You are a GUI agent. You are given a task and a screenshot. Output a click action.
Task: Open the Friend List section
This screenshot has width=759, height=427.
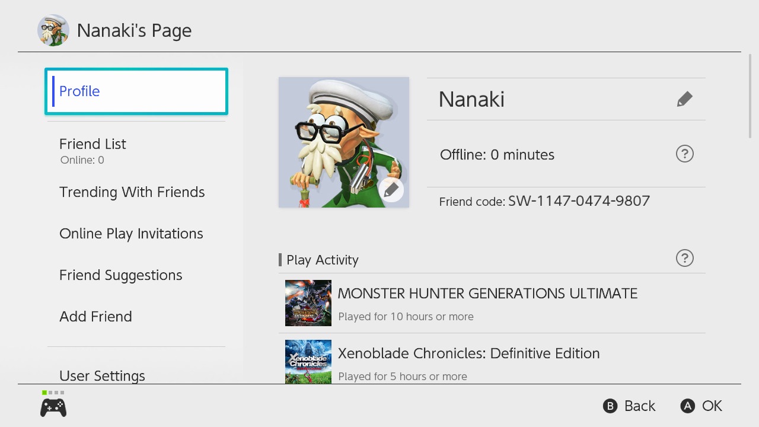point(136,151)
